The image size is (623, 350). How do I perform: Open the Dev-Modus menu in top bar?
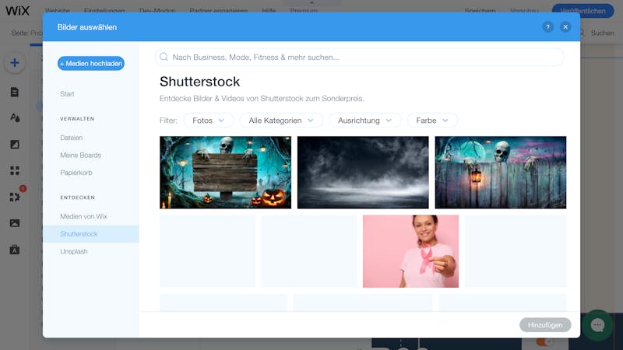tap(157, 11)
